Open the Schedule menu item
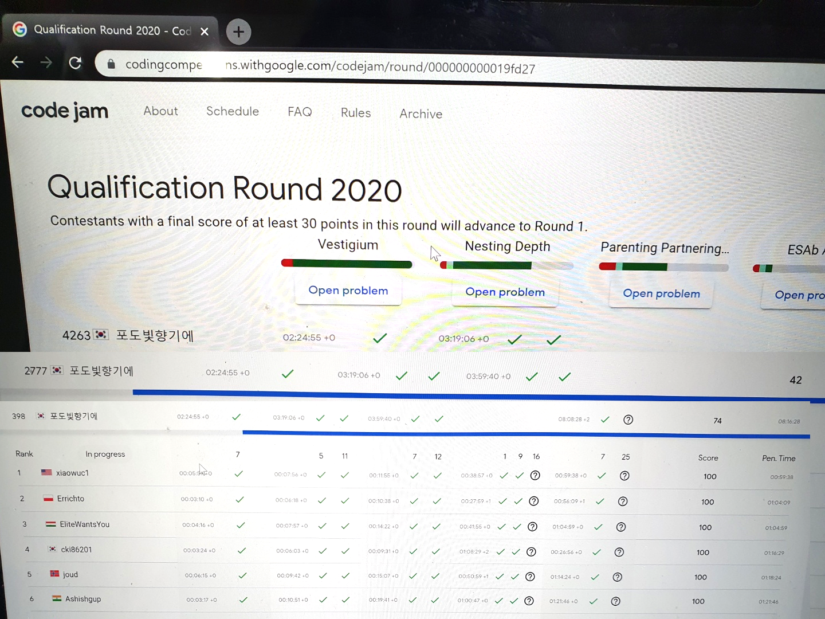This screenshot has width=825, height=619. click(x=233, y=111)
